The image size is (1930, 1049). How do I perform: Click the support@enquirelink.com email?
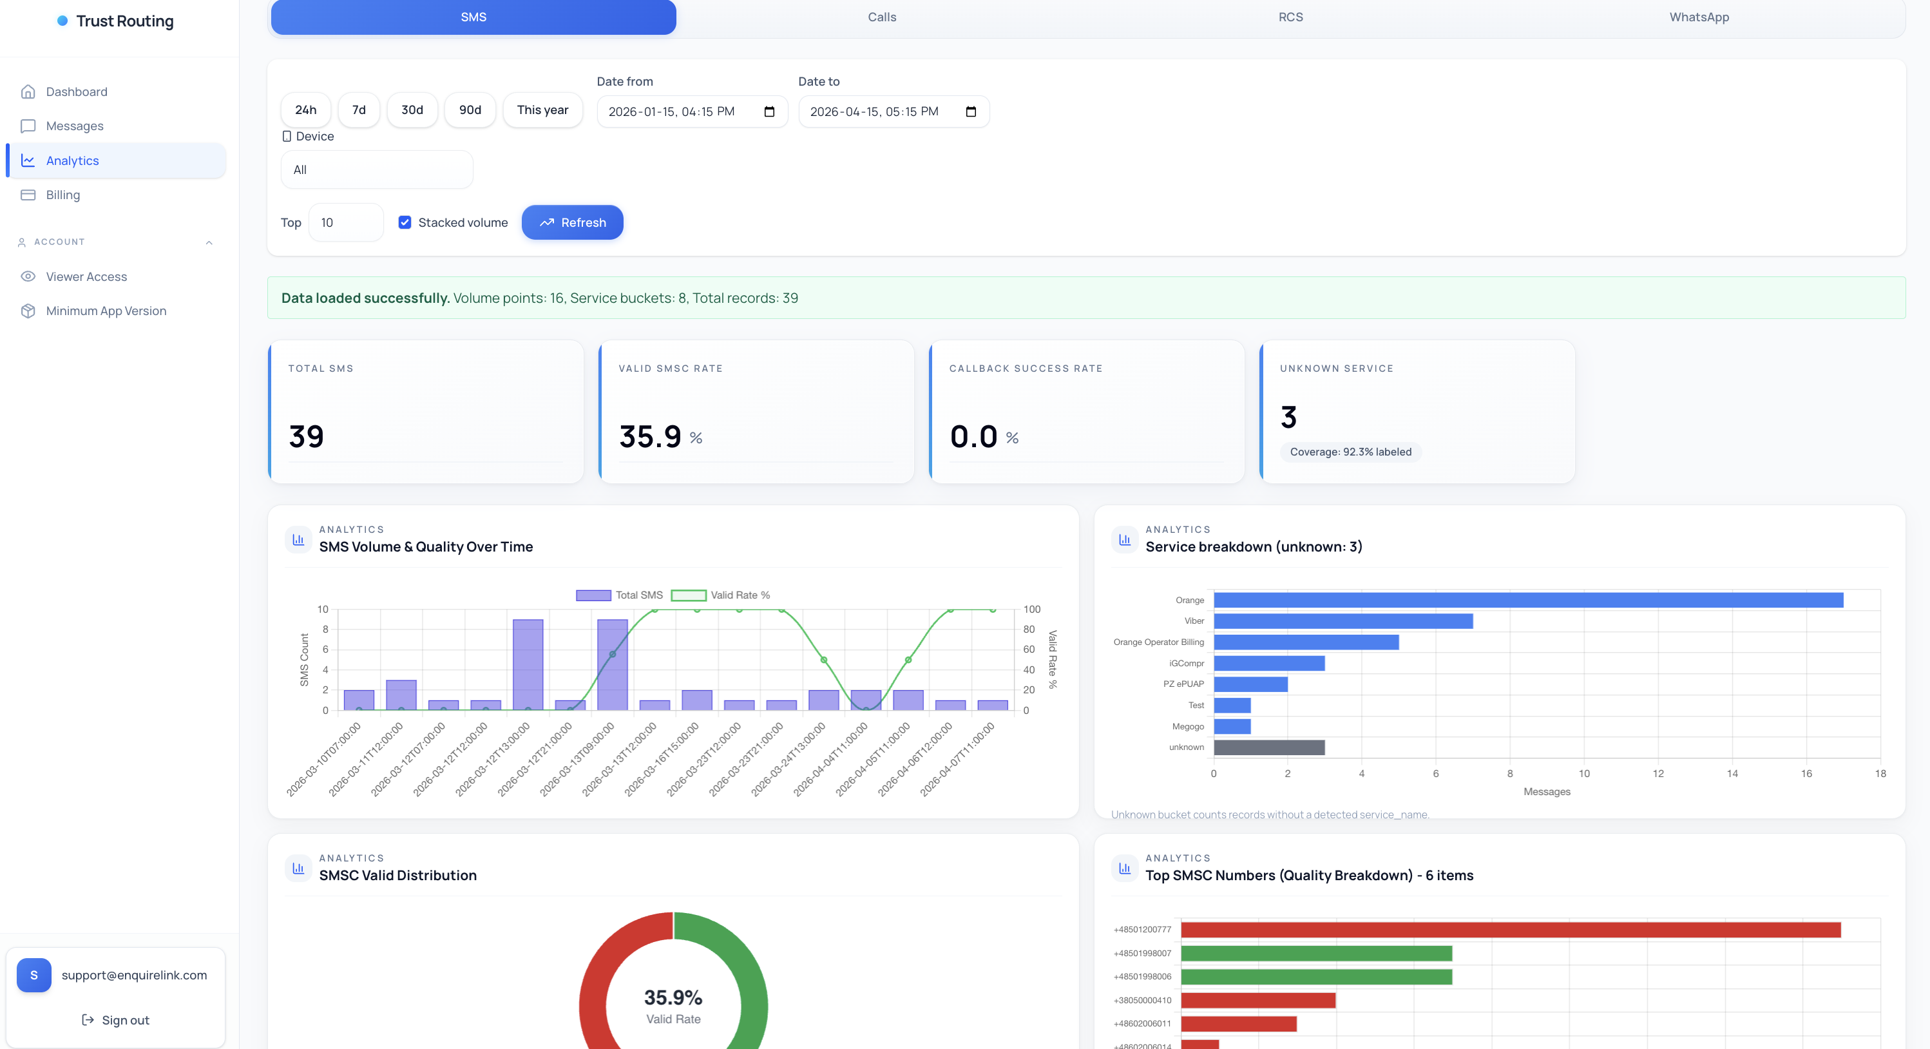coord(134,975)
